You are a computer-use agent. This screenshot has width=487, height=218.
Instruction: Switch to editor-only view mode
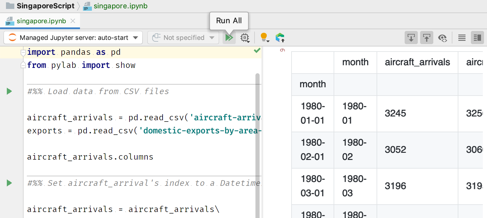pos(462,38)
